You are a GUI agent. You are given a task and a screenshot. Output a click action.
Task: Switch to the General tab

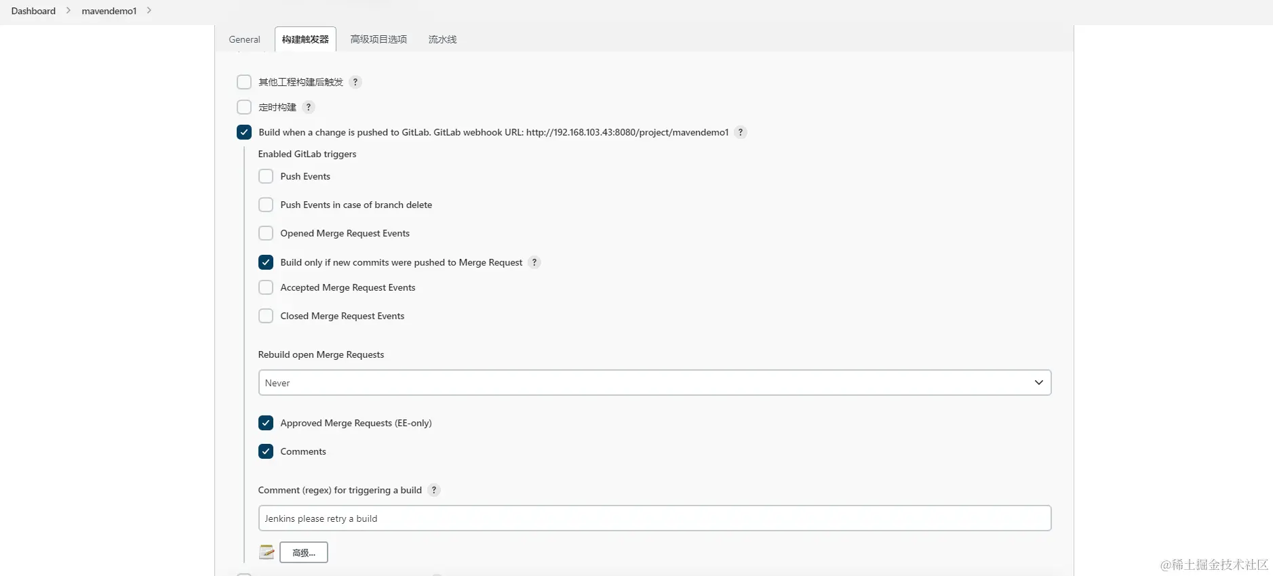tap(244, 39)
